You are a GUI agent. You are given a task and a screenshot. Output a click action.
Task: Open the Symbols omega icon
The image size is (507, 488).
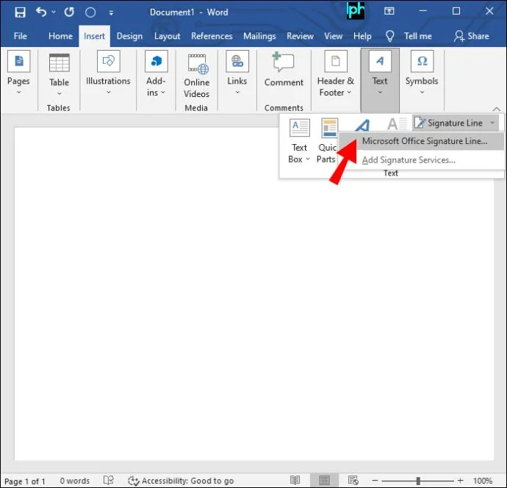[x=422, y=61]
